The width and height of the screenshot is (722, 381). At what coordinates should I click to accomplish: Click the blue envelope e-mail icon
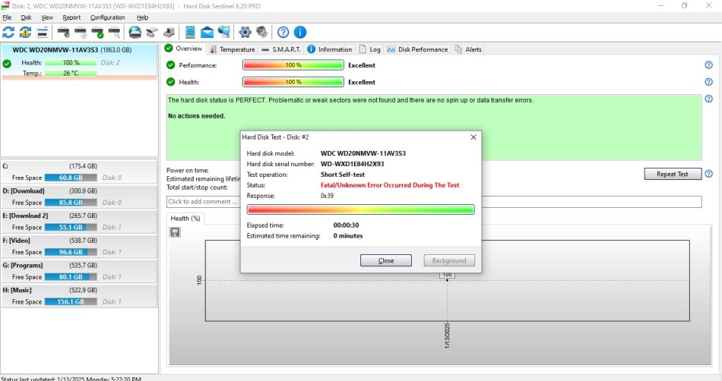pos(207,32)
